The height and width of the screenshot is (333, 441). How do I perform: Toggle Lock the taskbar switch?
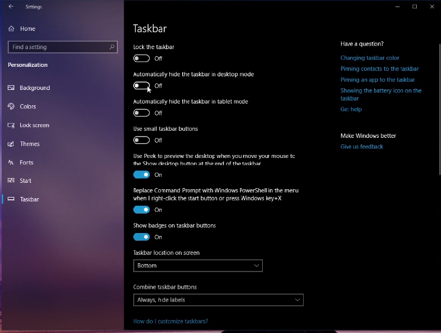pos(141,59)
